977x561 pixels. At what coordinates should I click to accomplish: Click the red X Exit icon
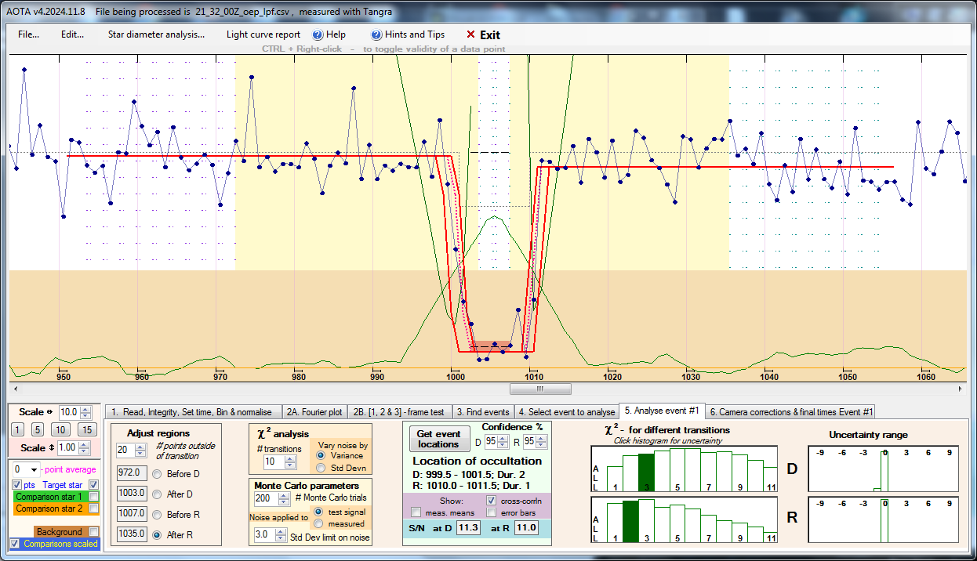click(470, 34)
